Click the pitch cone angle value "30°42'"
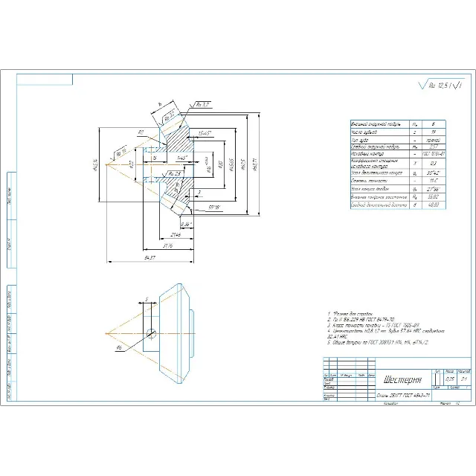This screenshot has width=476, height=476. point(433,173)
